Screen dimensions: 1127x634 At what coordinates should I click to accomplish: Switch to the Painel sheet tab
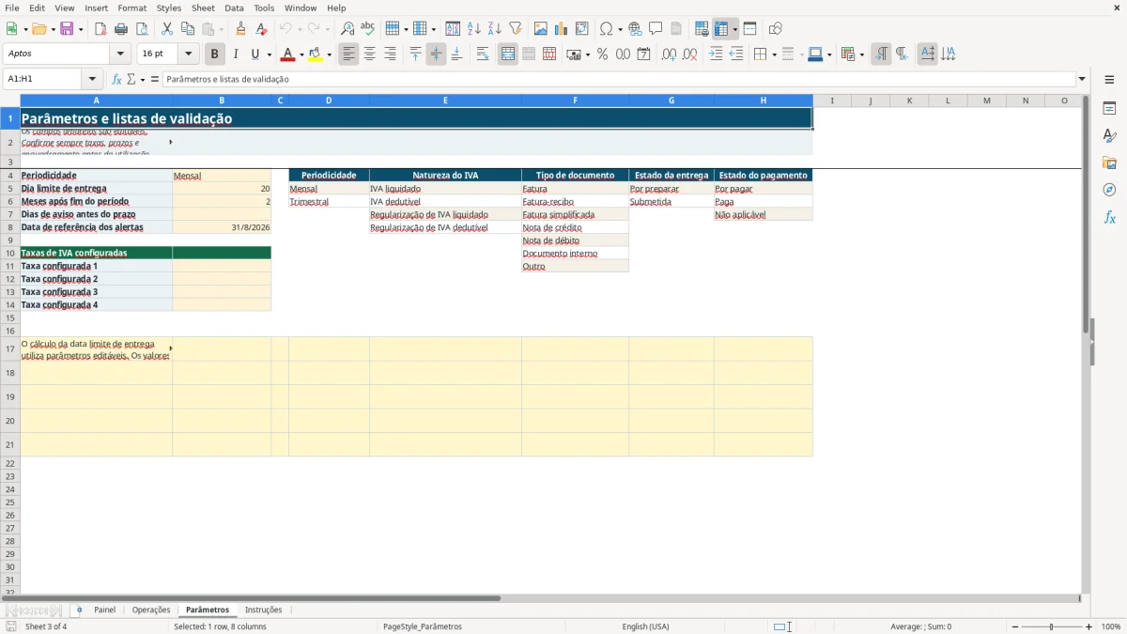pos(105,610)
